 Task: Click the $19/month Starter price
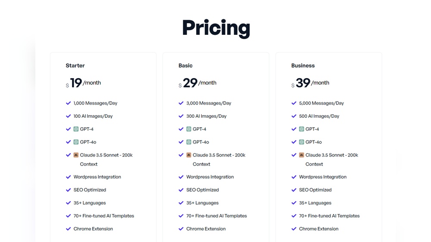pyautogui.click(x=84, y=83)
